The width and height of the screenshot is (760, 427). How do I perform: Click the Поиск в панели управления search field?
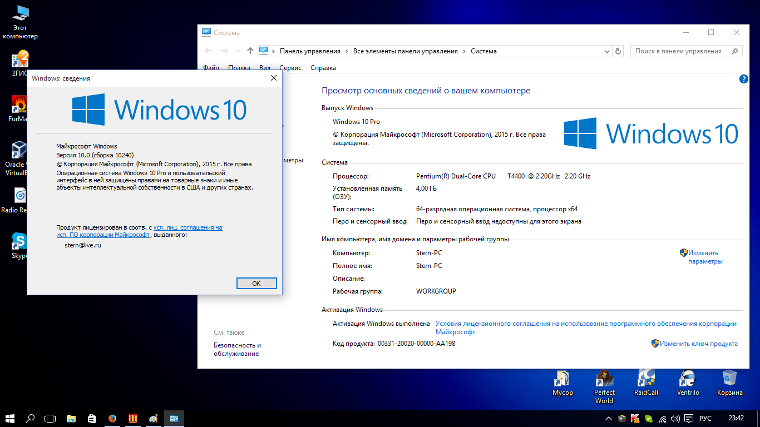tap(682, 51)
